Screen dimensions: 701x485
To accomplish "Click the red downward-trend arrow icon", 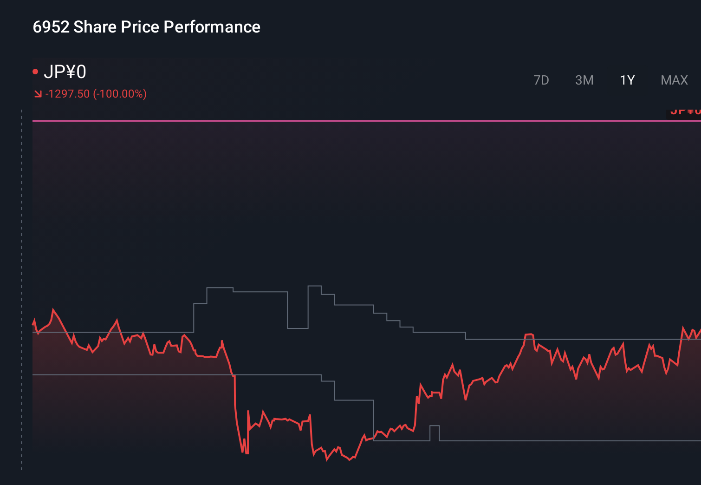I will (39, 94).
